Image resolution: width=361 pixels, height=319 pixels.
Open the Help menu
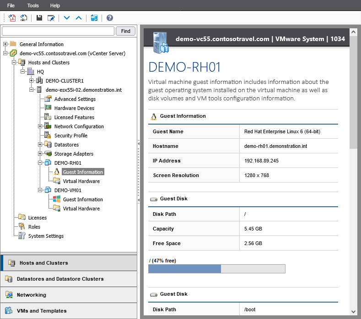tap(55, 5)
